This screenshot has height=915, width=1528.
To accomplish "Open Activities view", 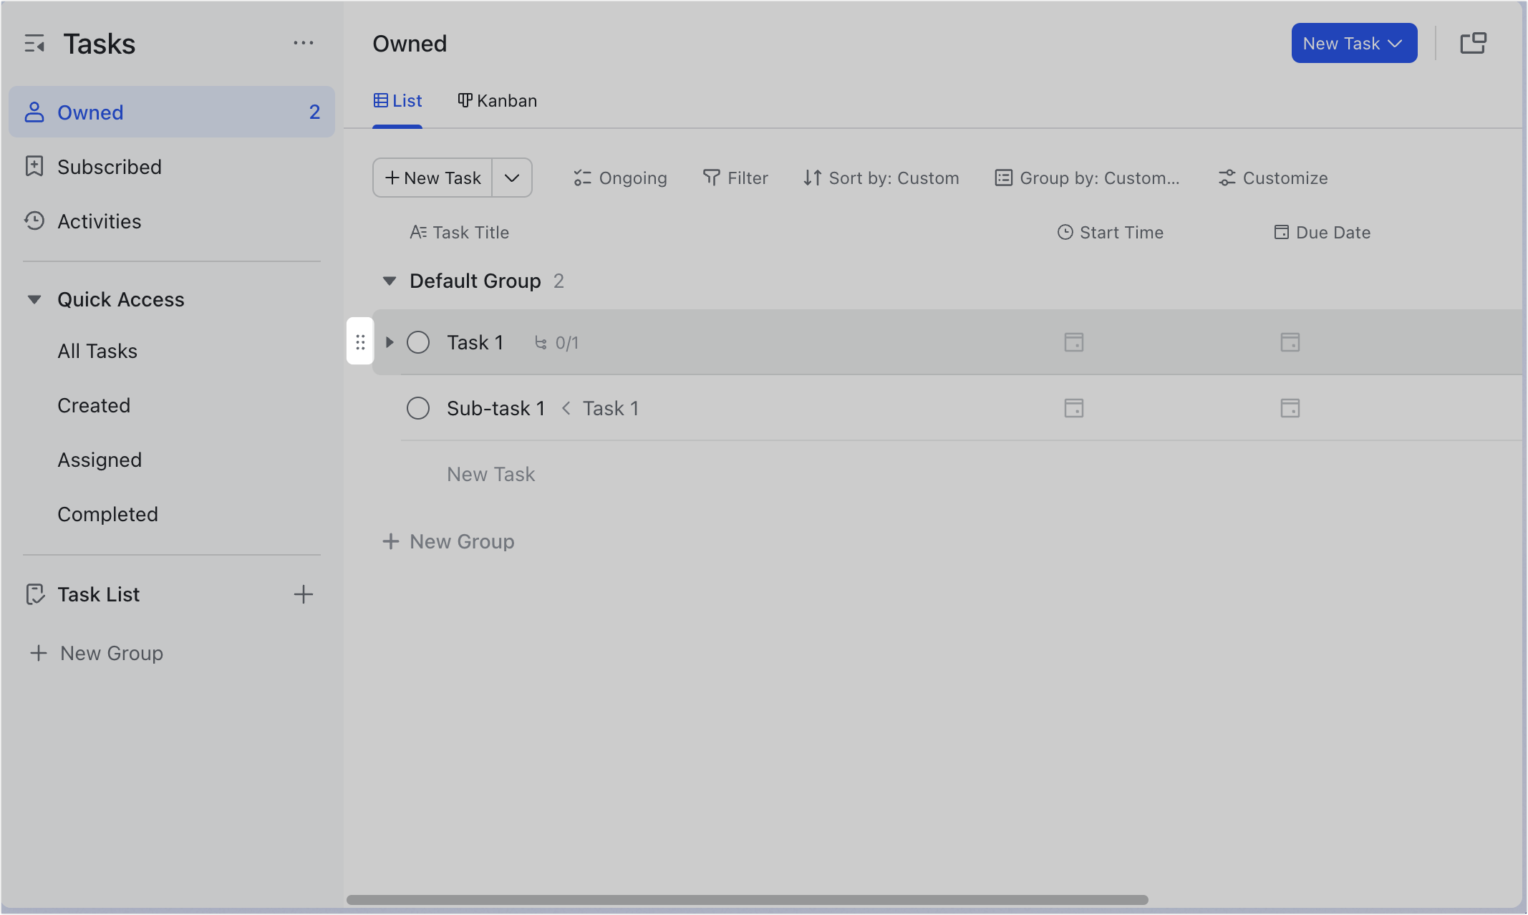I will pos(172,221).
